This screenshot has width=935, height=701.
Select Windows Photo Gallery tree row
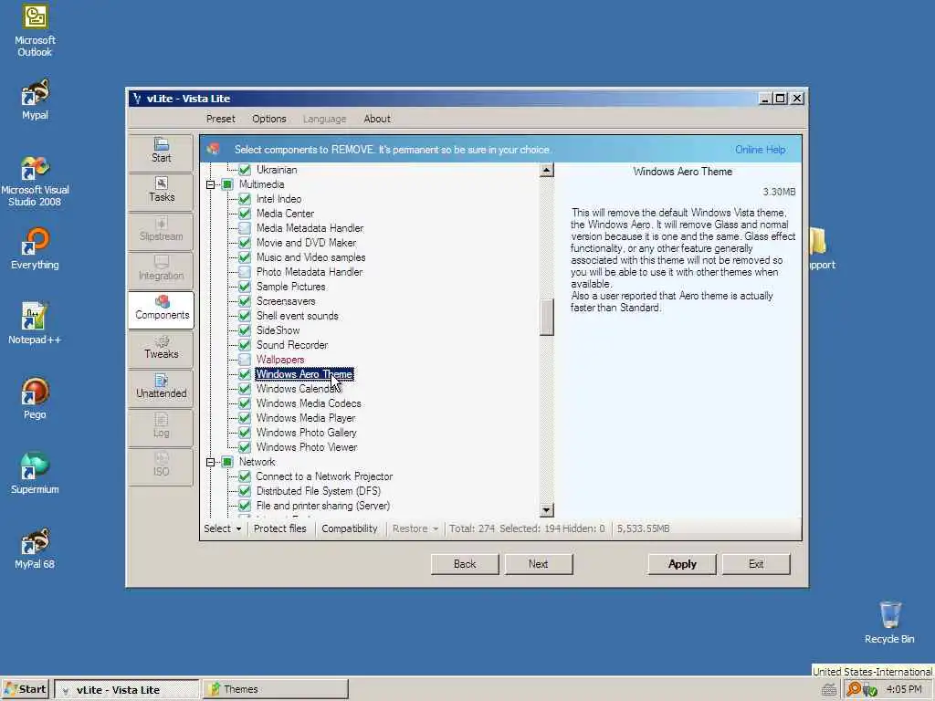[306, 433]
